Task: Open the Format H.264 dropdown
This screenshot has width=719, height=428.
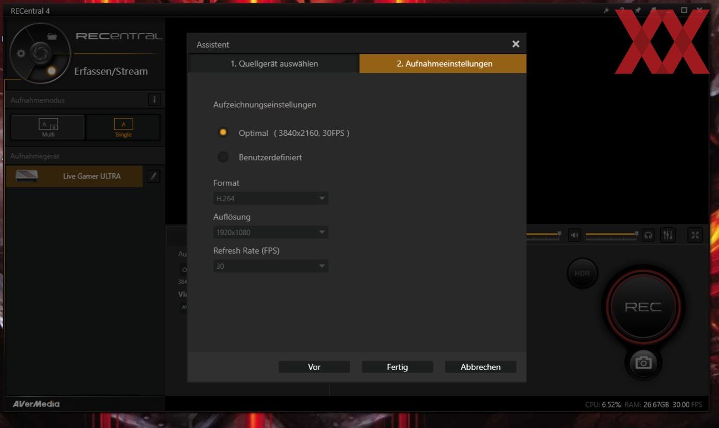Action: [271, 198]
